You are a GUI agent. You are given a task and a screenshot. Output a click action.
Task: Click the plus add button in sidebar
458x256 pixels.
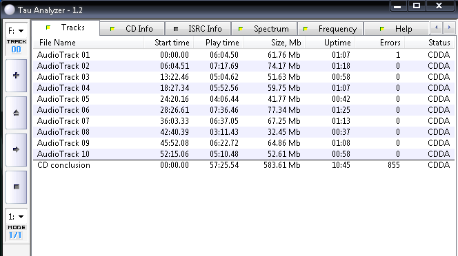point(16,76)
